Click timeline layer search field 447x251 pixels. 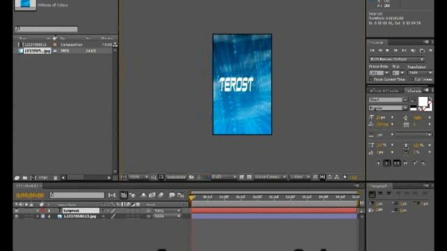[x=77, y=195]
